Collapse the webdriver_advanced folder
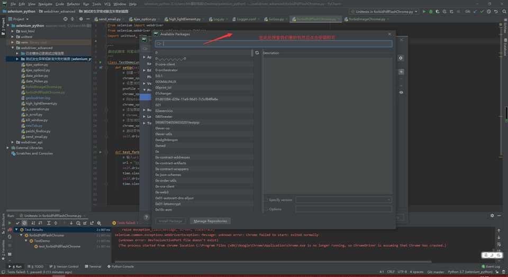The image size is (508, 277). pyautogui.click(x=13, y=48)
